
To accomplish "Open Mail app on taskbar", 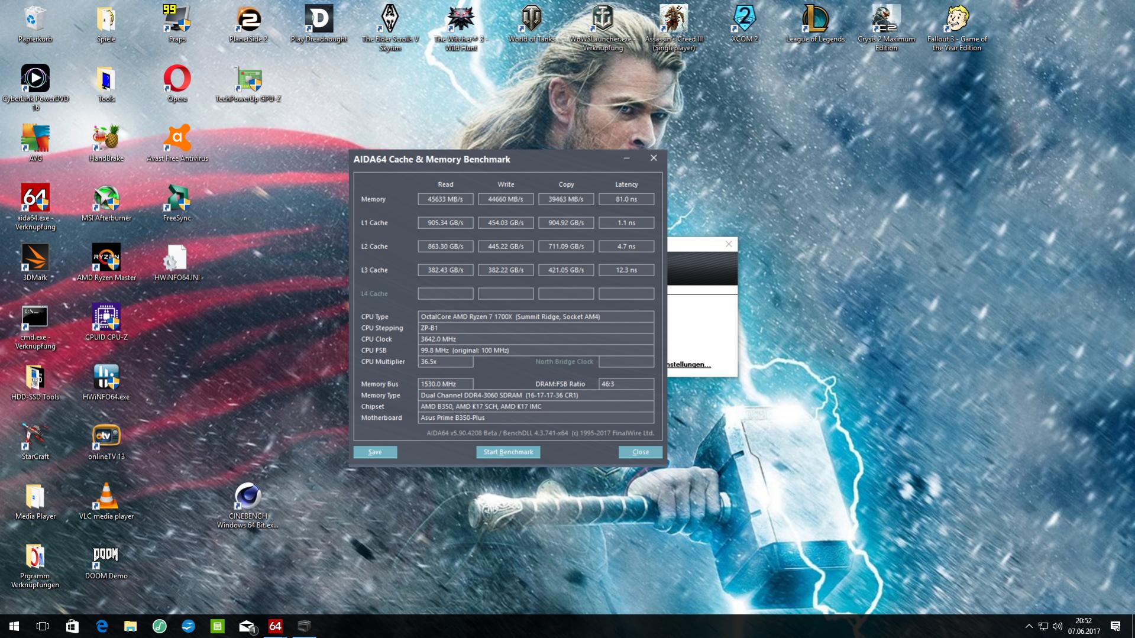I will click(x=247, y=626).
